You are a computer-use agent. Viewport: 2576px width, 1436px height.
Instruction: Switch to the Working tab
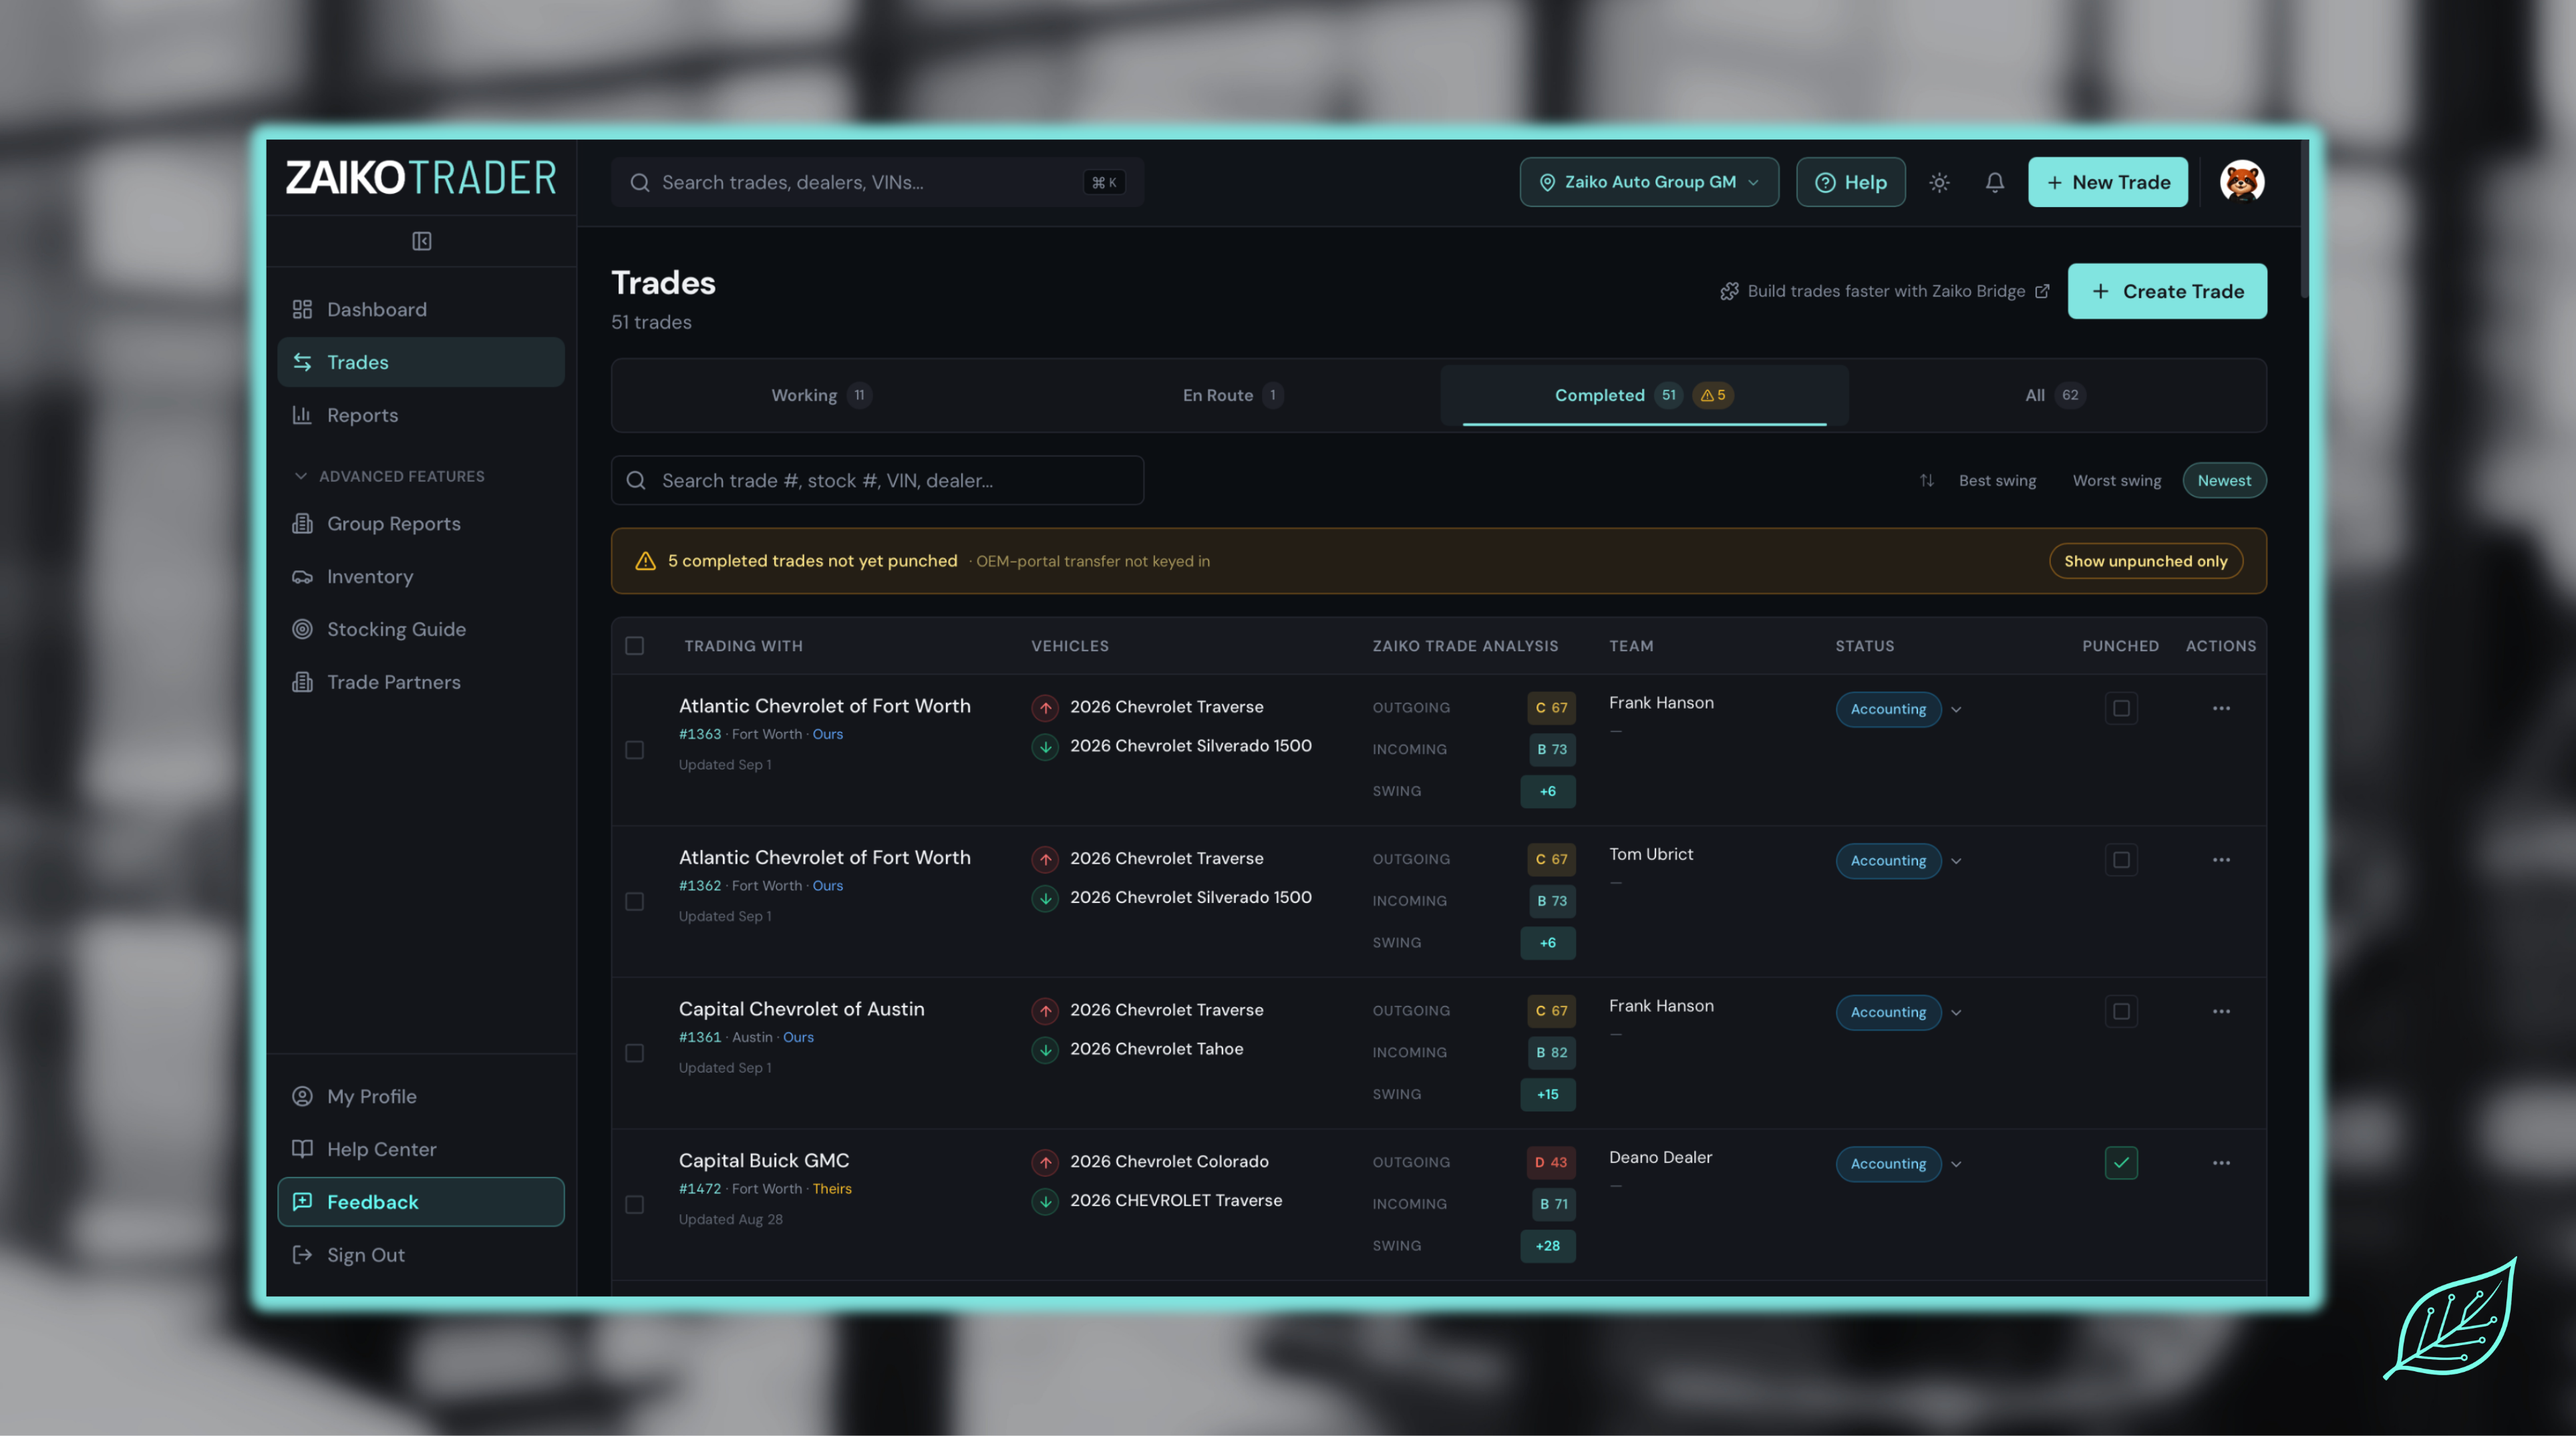[x=820, y=395]
